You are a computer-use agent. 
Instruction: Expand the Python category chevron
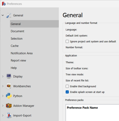point(3,96)
